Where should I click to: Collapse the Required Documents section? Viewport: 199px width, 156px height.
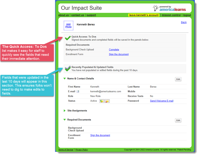65,120
